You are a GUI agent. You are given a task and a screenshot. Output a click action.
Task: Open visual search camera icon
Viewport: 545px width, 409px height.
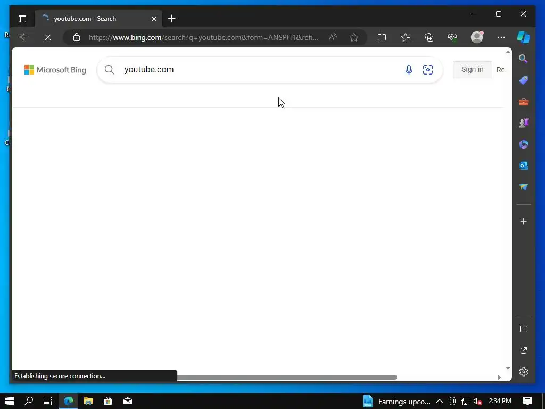428,70
